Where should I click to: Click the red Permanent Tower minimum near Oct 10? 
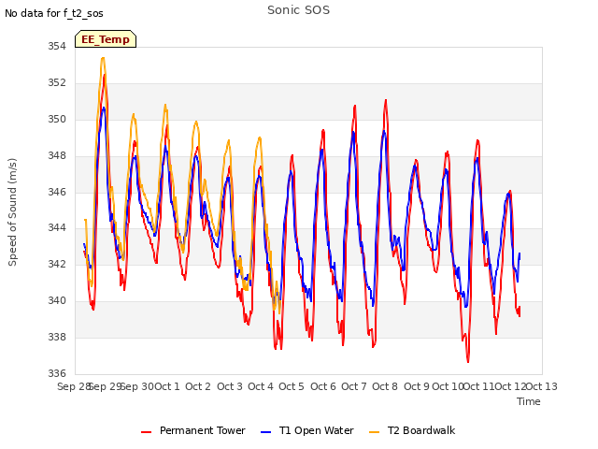468,361
